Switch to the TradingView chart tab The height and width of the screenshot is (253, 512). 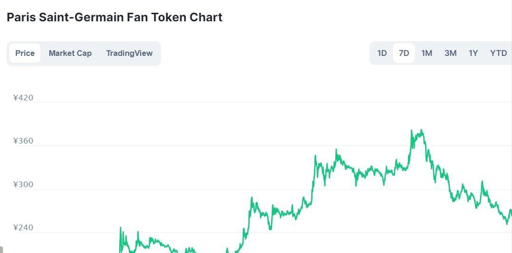[129, 53]
